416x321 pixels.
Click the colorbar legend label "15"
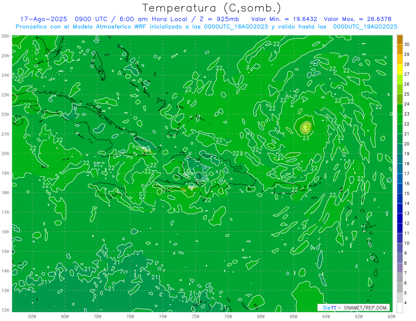click(407, 194)
